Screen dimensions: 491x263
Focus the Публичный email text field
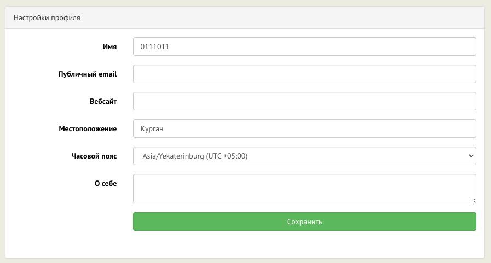click(304, 74)
